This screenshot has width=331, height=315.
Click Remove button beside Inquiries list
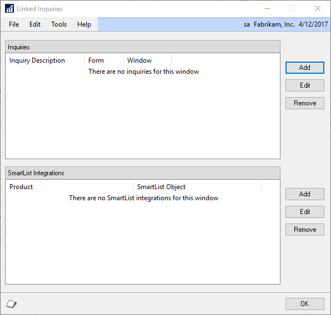coord(304,103)
